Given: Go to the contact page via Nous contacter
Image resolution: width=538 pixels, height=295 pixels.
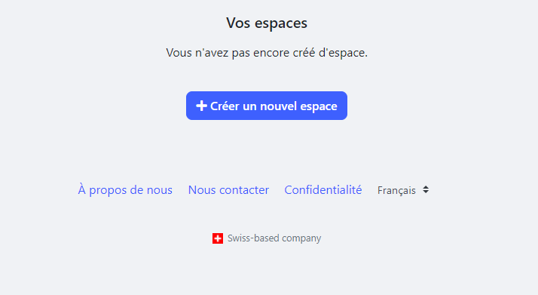Looking at the screenshot, I should pos(228,190).
